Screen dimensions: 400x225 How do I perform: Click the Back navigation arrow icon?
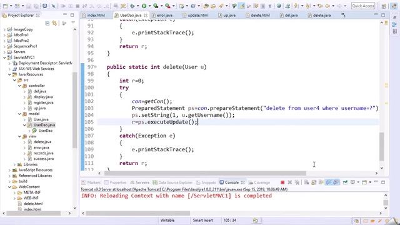(327, 6)
